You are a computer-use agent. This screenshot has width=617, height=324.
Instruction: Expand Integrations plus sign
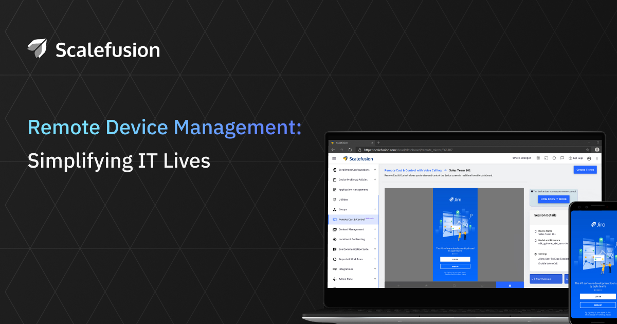coord(375,268)
